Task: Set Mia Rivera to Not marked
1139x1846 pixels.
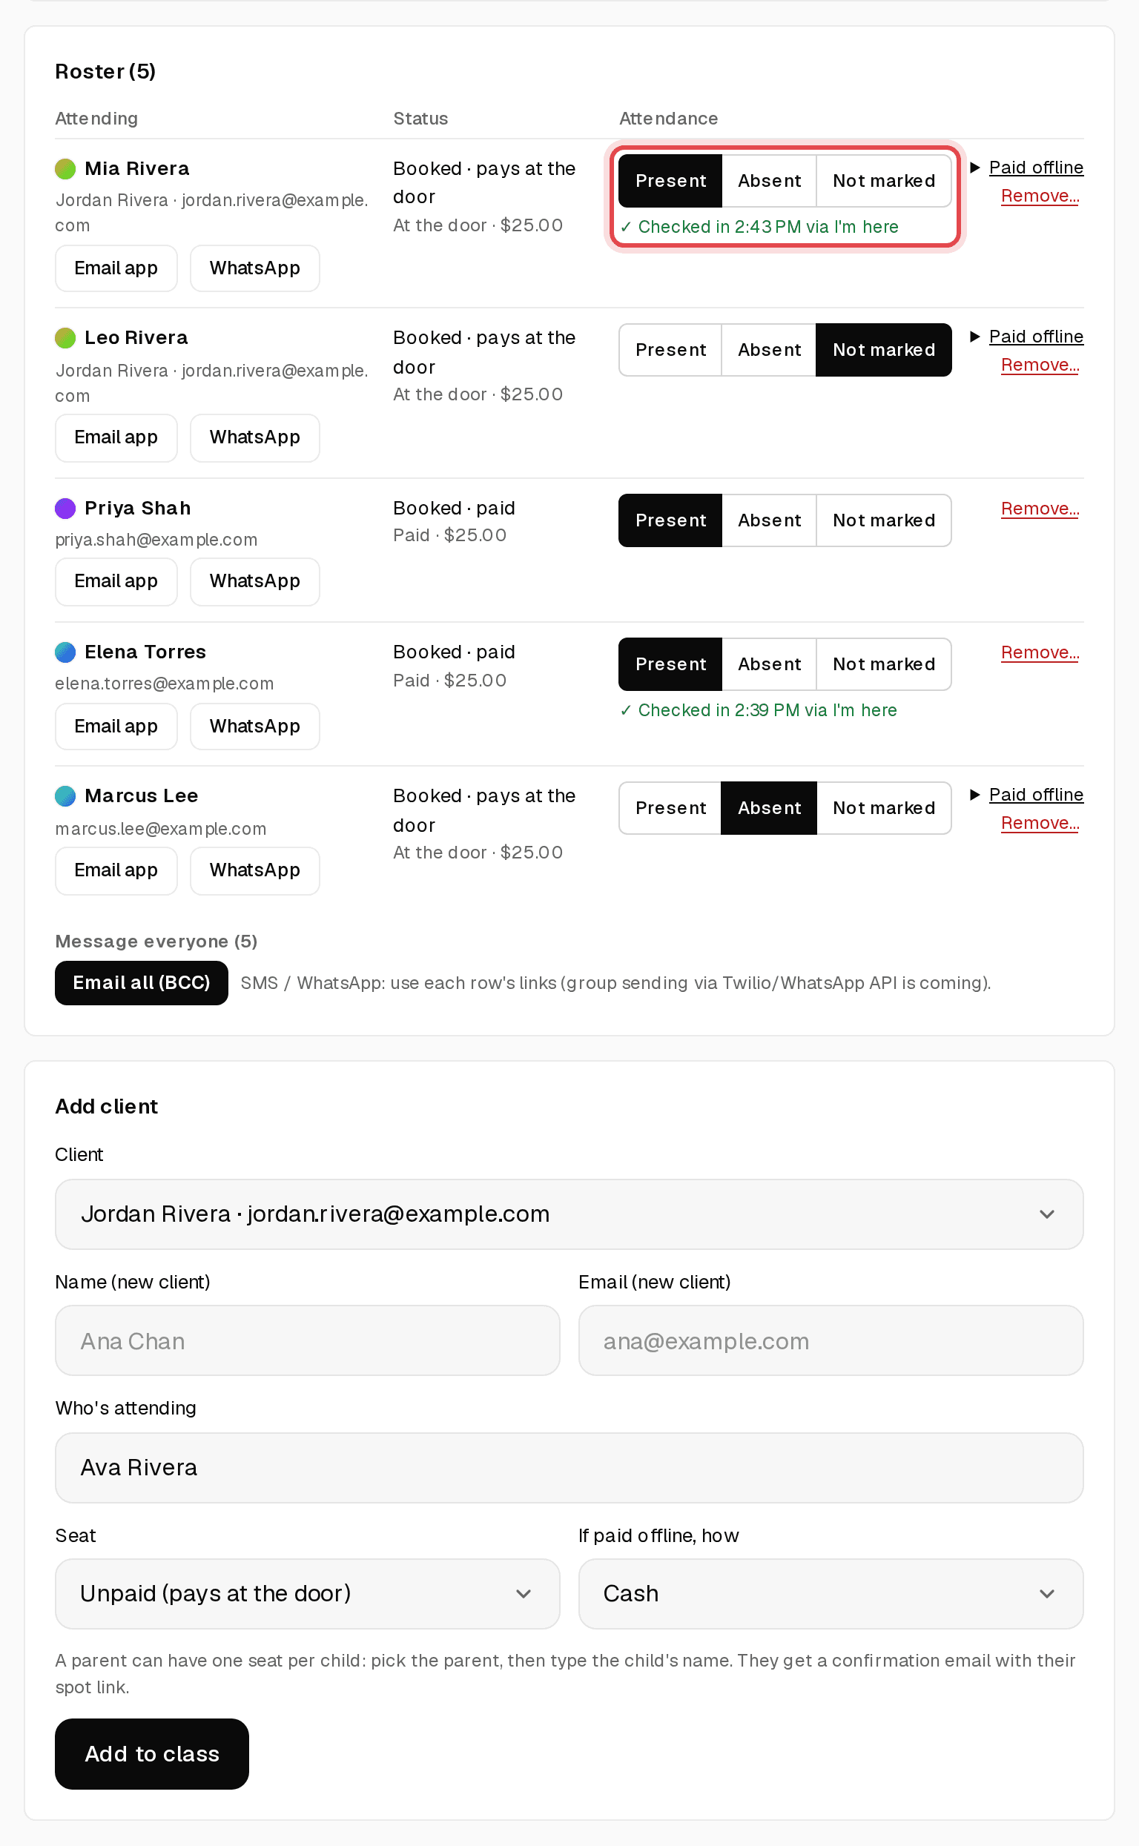Action: (884, 181)
